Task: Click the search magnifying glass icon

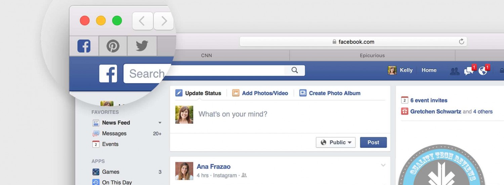Action: 295,70
